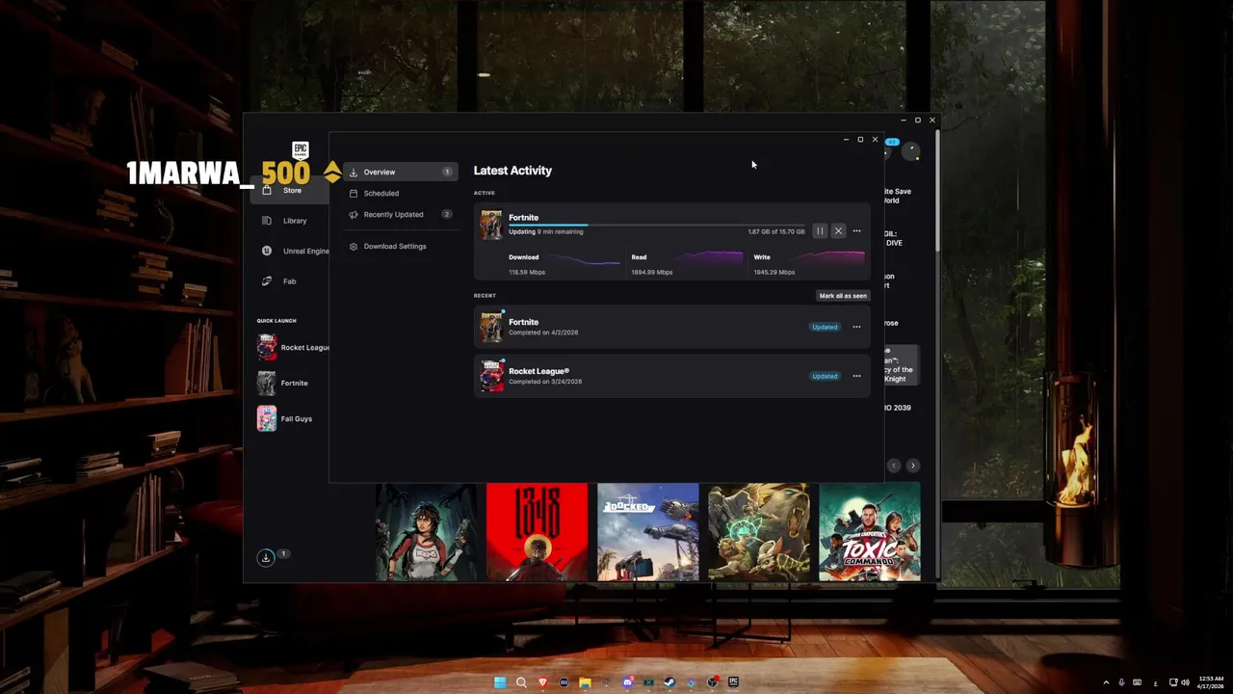The width and height of the screenshot is (1233, 694).
Task: Click the Scheduled calendar icon
Action: [354, 194]
